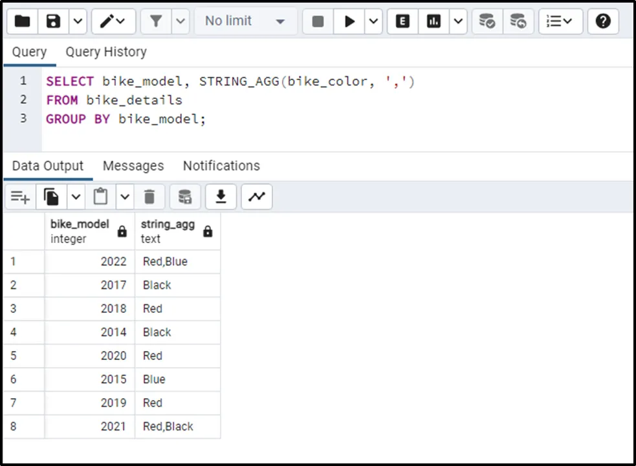This screenshot has height=466, width=636.
Task: Expand the No limit rows dropdown
Action: click(245, 21)
